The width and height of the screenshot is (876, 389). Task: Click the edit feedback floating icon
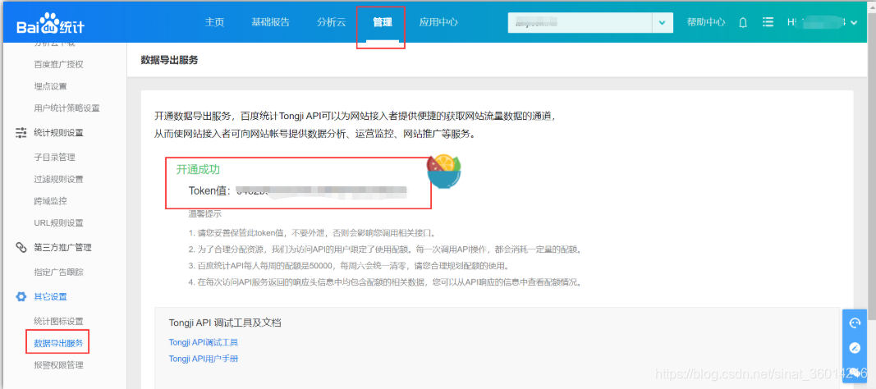[x=854, y=348]
